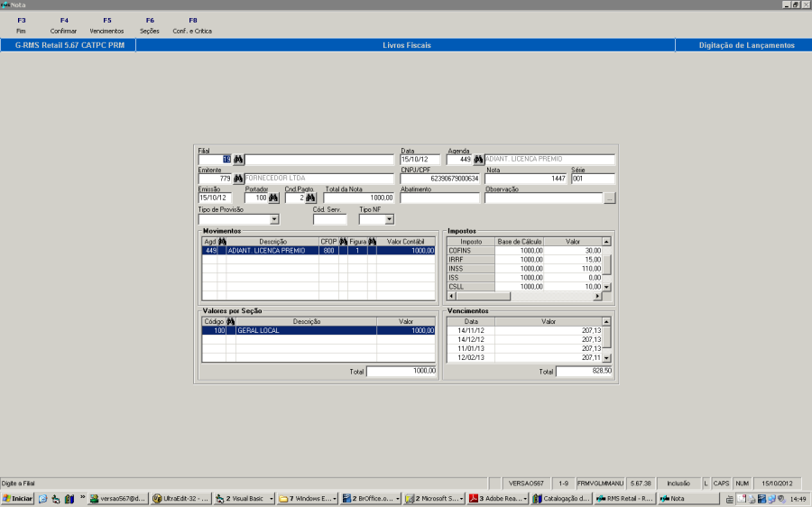Select COFINS row in Impostos table

(x=524, y=251)
